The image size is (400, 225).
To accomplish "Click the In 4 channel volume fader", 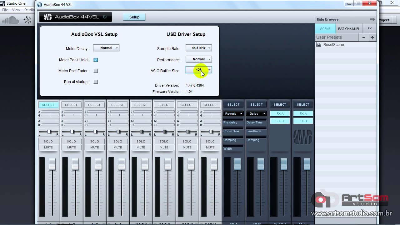I will 122,164.
